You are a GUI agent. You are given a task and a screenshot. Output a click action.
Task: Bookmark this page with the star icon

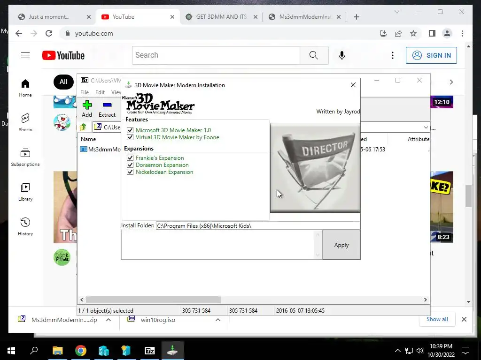413,33
